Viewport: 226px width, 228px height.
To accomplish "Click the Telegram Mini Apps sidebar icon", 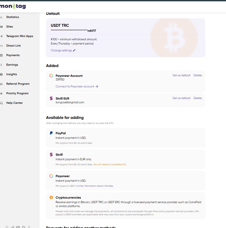I will (x=1, y=36).
